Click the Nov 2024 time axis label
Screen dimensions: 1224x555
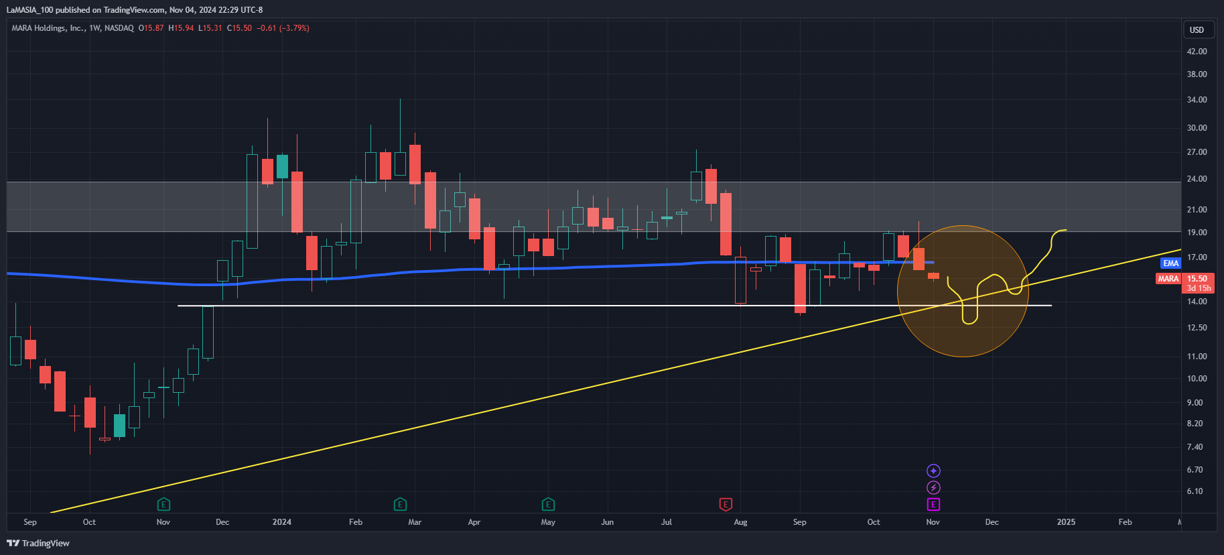click(933, 522)
